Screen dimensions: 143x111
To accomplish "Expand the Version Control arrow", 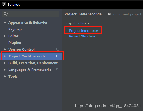I will click(5, 50).
